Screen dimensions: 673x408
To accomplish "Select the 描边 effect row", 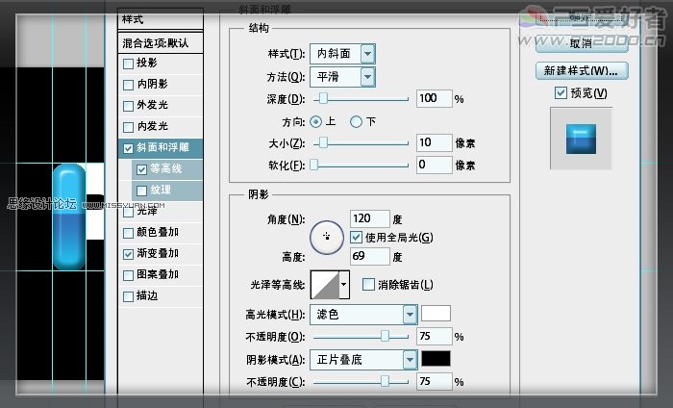I will 161,296.
